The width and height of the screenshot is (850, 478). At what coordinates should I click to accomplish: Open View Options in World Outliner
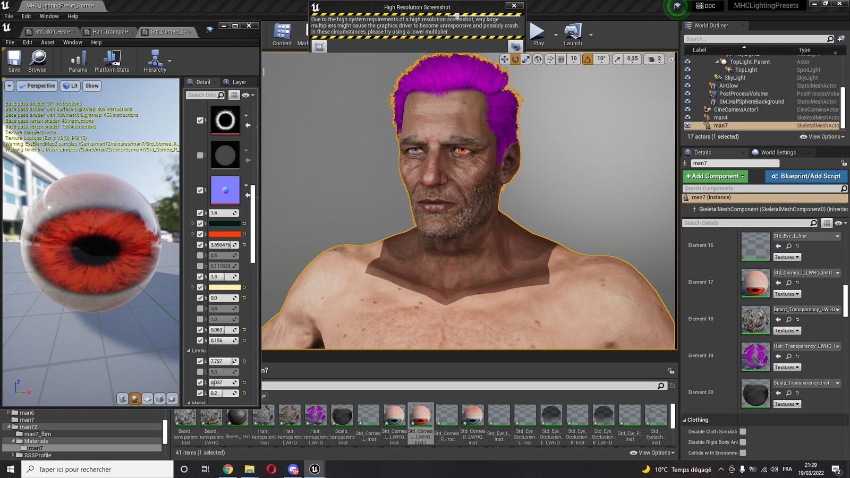[822, 136]
